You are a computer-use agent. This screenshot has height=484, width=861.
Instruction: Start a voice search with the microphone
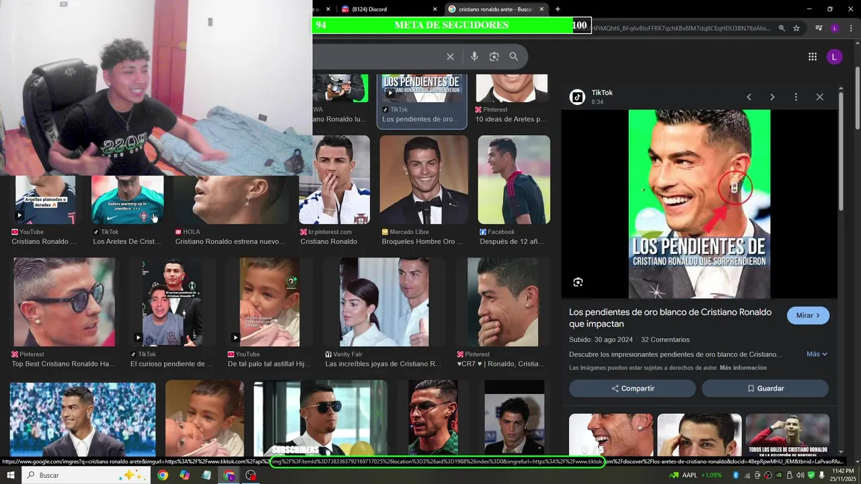[474, 56]
